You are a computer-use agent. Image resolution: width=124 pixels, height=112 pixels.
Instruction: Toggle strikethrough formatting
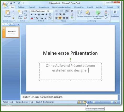tap(43, 14)
